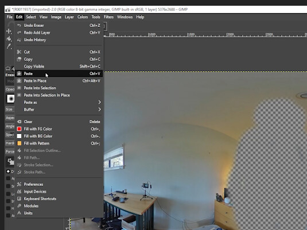
Task: Expand the Buffer submenu
Action: click(x=59, y=110)
